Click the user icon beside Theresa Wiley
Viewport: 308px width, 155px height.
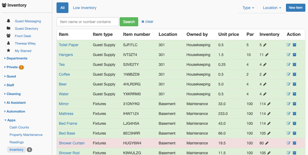(8, 43)
